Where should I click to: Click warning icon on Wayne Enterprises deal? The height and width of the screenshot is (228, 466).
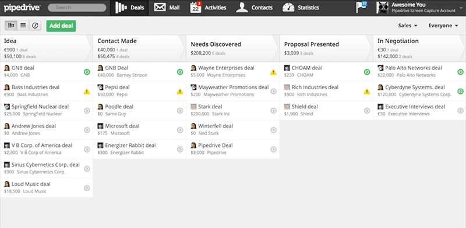[x=273, y=72]
